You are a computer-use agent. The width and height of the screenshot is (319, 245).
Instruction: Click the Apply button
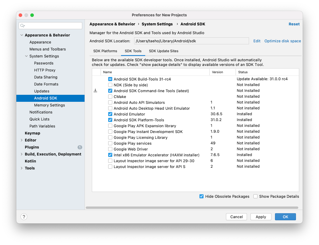click(x=261, y=217)
